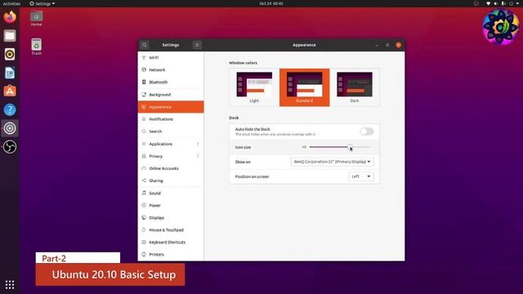Select the Standard window color theme

point(305,87)
